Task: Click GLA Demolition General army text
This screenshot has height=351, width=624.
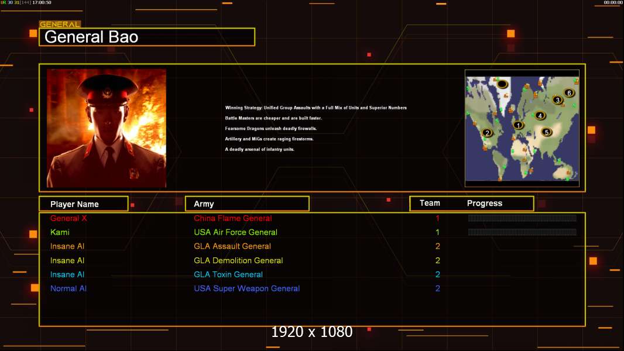Action: coord(238,260)
